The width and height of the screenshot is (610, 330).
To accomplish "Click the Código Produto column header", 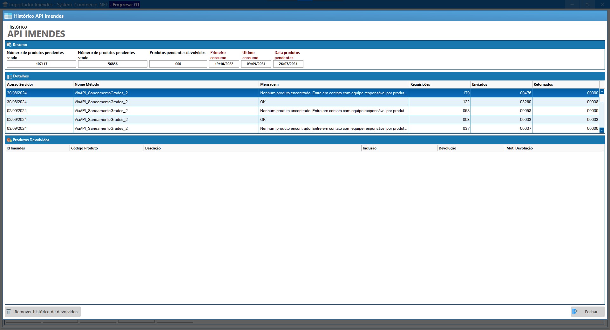I will [85, 148].
